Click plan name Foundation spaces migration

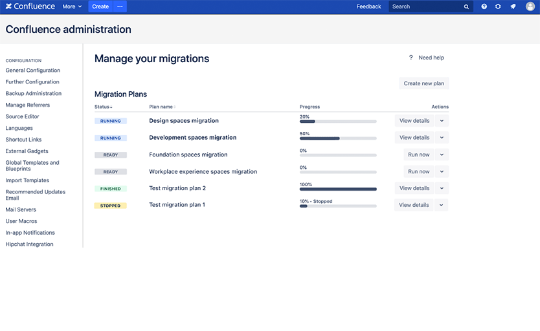[188, 155]
